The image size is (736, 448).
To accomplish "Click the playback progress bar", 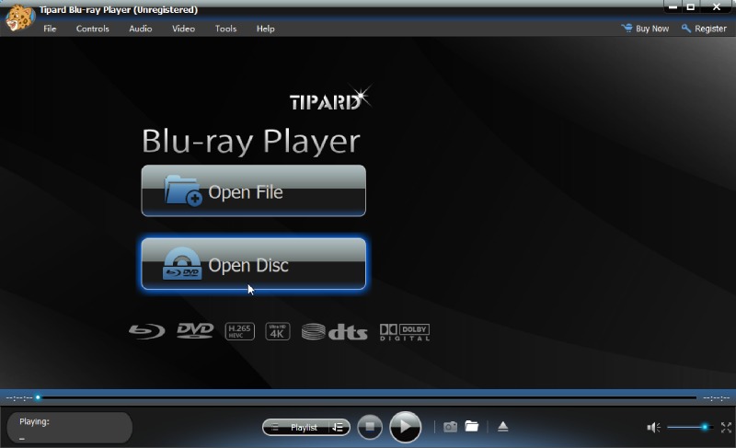I will 367,397.
